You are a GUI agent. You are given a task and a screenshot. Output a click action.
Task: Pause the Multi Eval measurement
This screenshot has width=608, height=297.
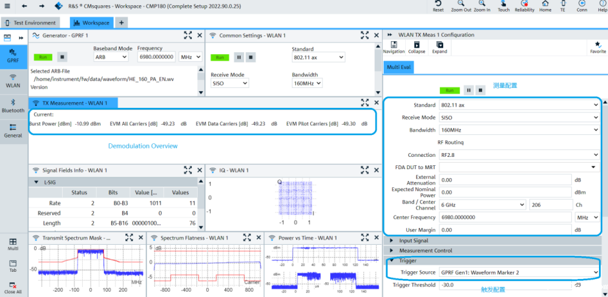click(x=469, y=90)
